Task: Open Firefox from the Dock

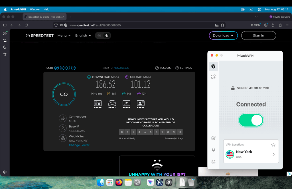Action: pyautogui.click(x=119, y=182)
